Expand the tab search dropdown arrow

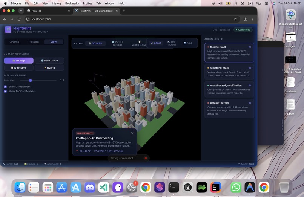click(21, 11)
